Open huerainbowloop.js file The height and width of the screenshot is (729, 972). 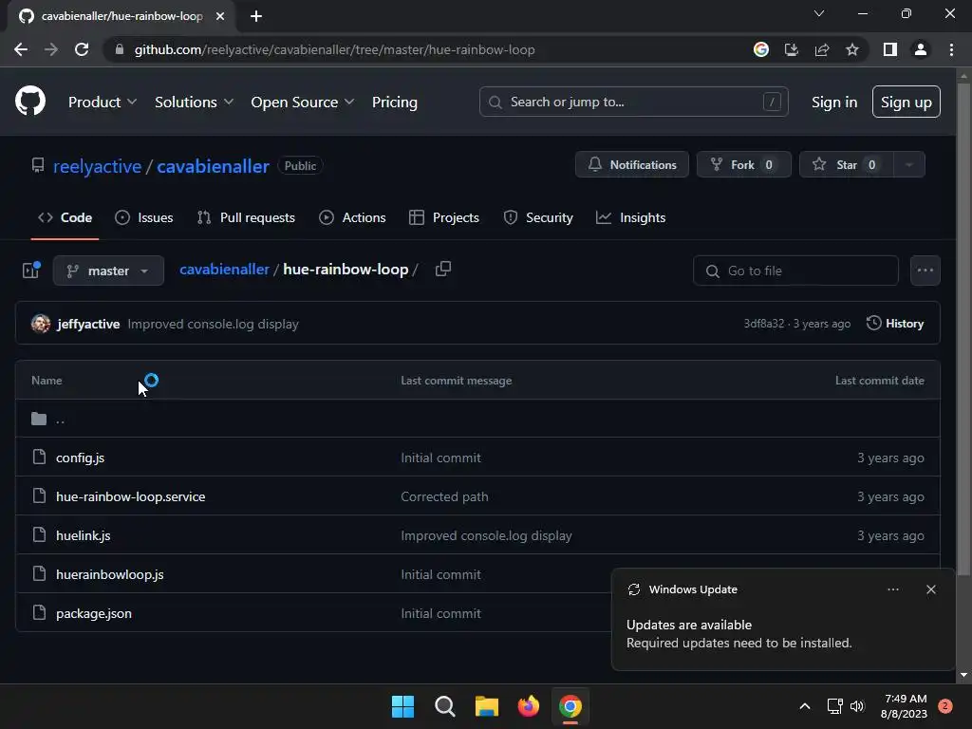110,574
